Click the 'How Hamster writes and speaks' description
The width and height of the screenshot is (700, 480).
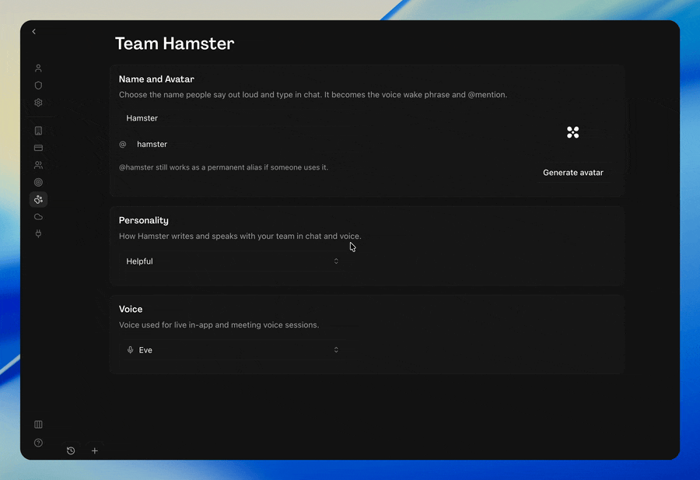click(x=240, y=236)
